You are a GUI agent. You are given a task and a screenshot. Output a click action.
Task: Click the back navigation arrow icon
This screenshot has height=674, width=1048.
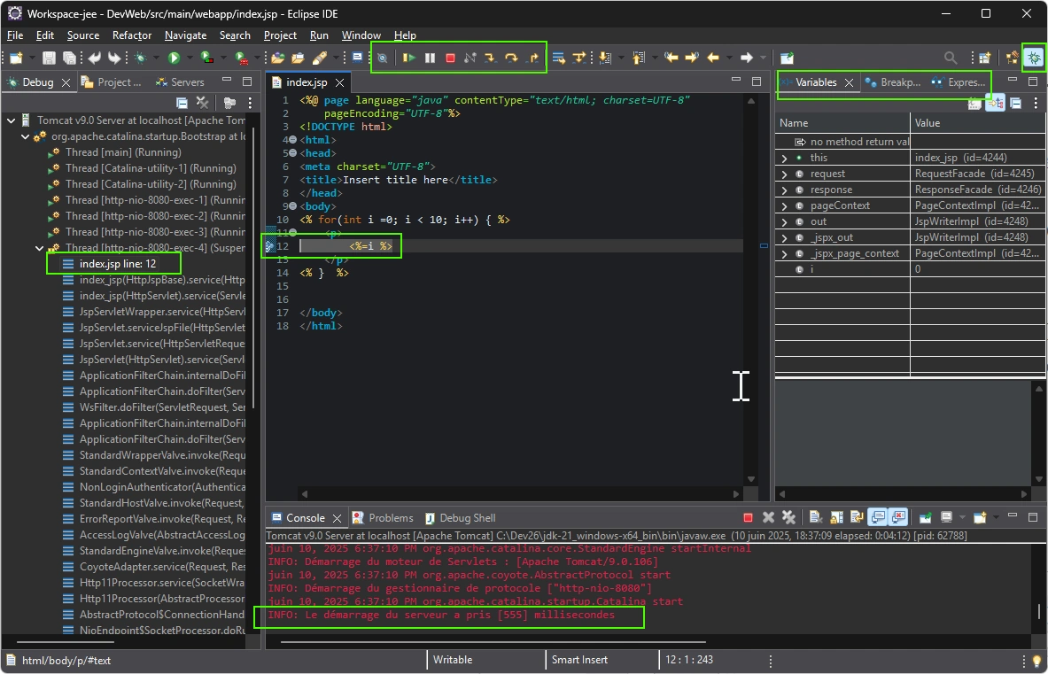point(713,58)
